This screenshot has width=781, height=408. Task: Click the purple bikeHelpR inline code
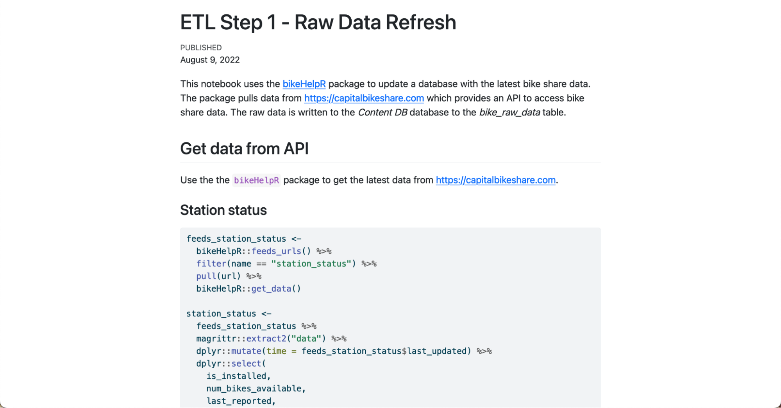tap(256, 180)
